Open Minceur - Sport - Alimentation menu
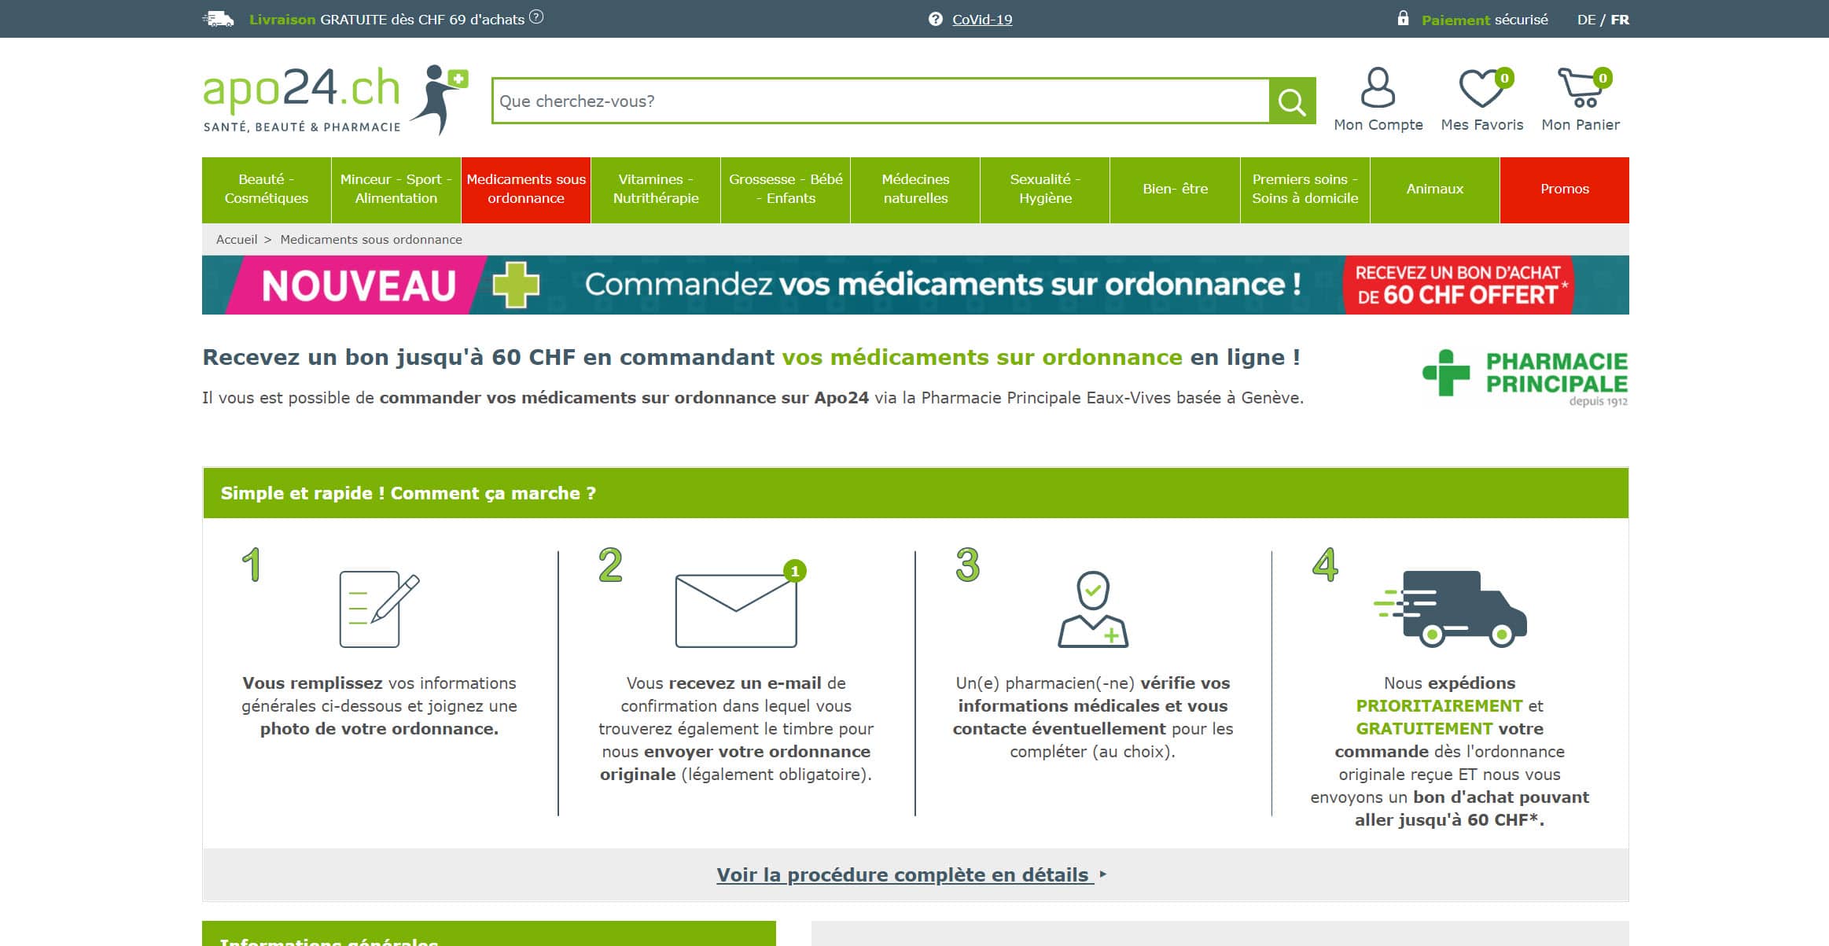Screen dimensions: 1829x946 click(x=396, y=190)
